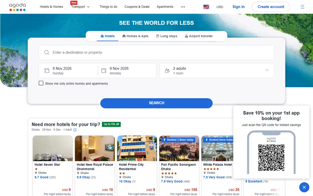Click the search magnifier icon
Screen dimensions: 313x196
coord(47,52)
